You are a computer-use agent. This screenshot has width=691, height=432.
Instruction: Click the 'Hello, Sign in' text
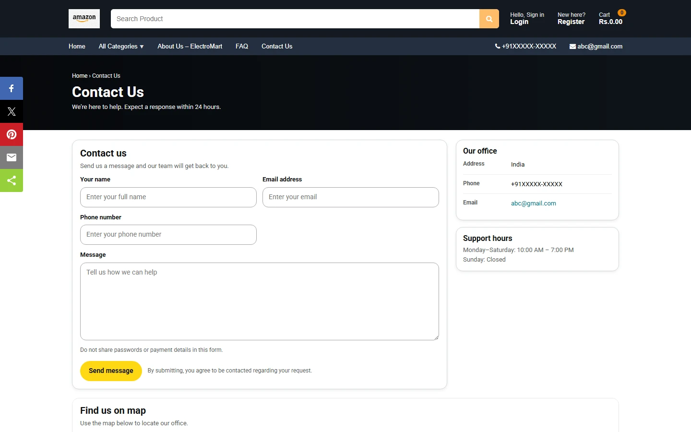(527, 15)
